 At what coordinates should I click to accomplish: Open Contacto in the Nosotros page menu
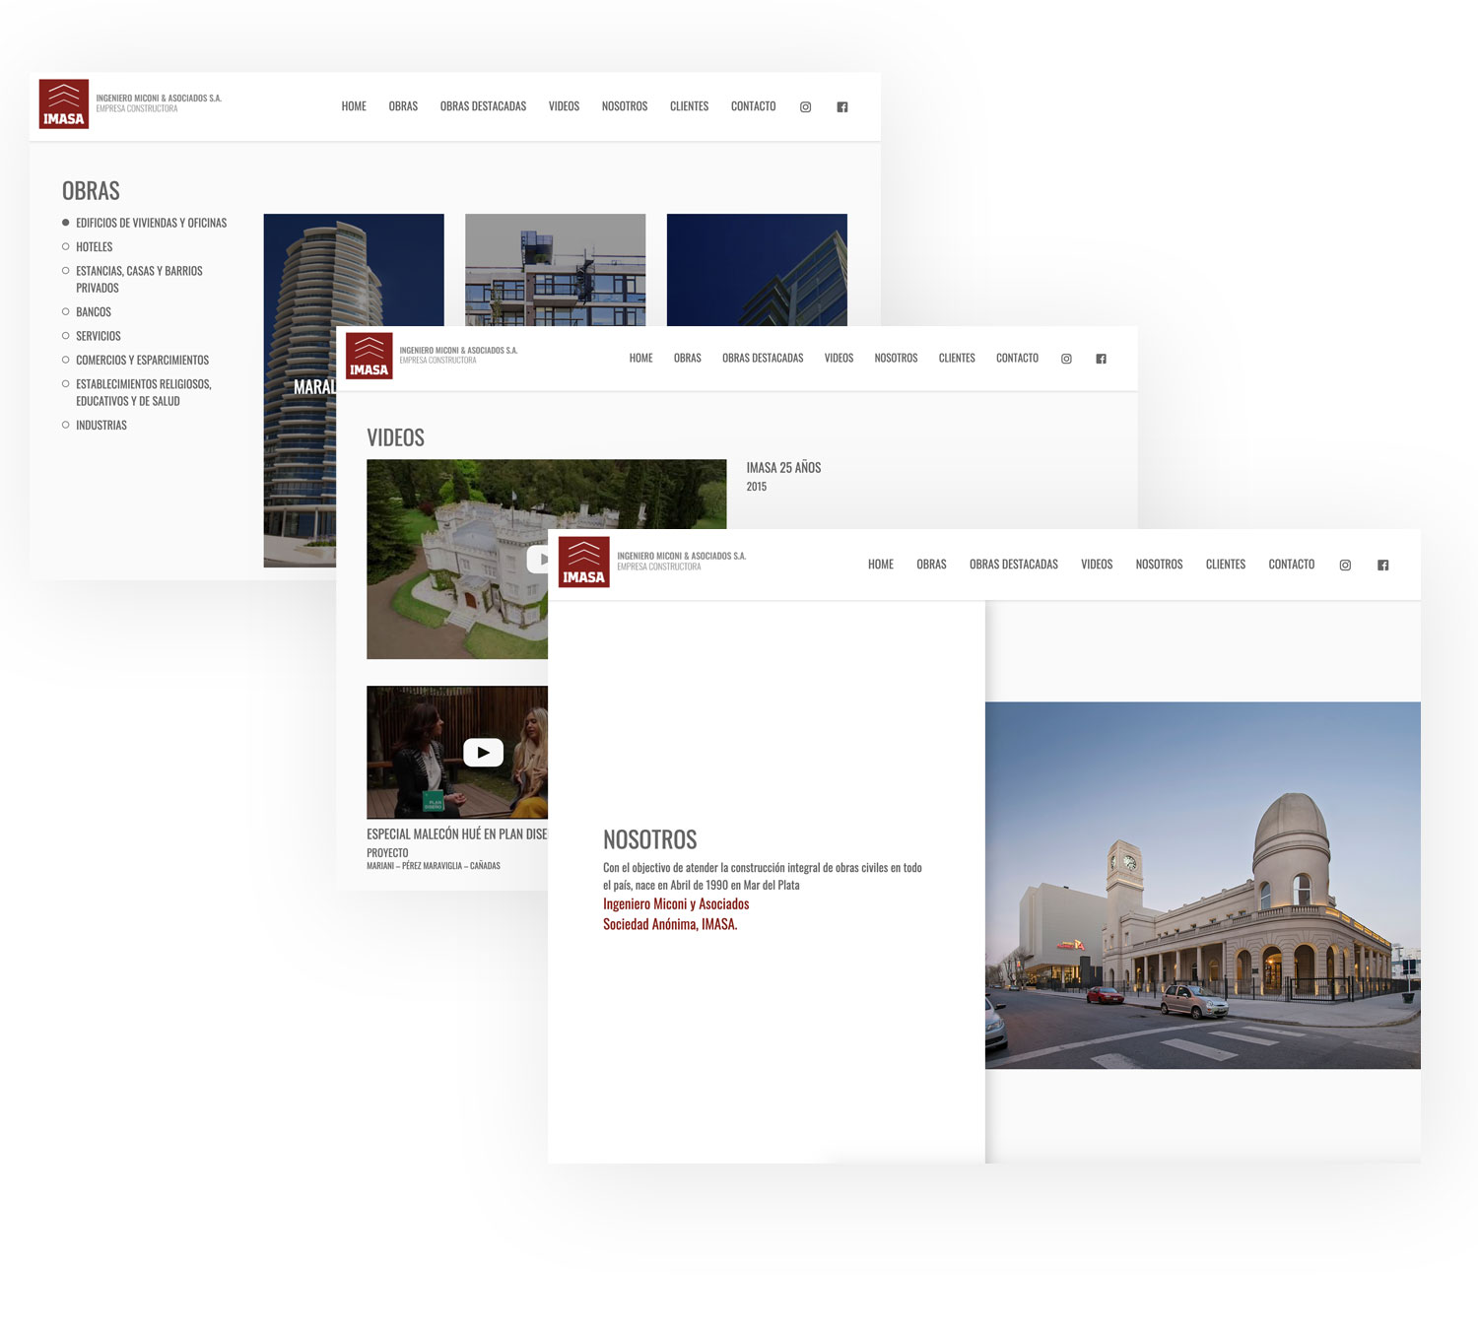(x=1291, y=565)
